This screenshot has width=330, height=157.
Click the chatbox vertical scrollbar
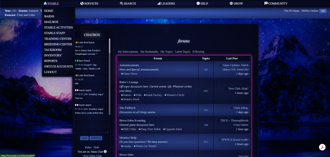click(x=110, y=76)
